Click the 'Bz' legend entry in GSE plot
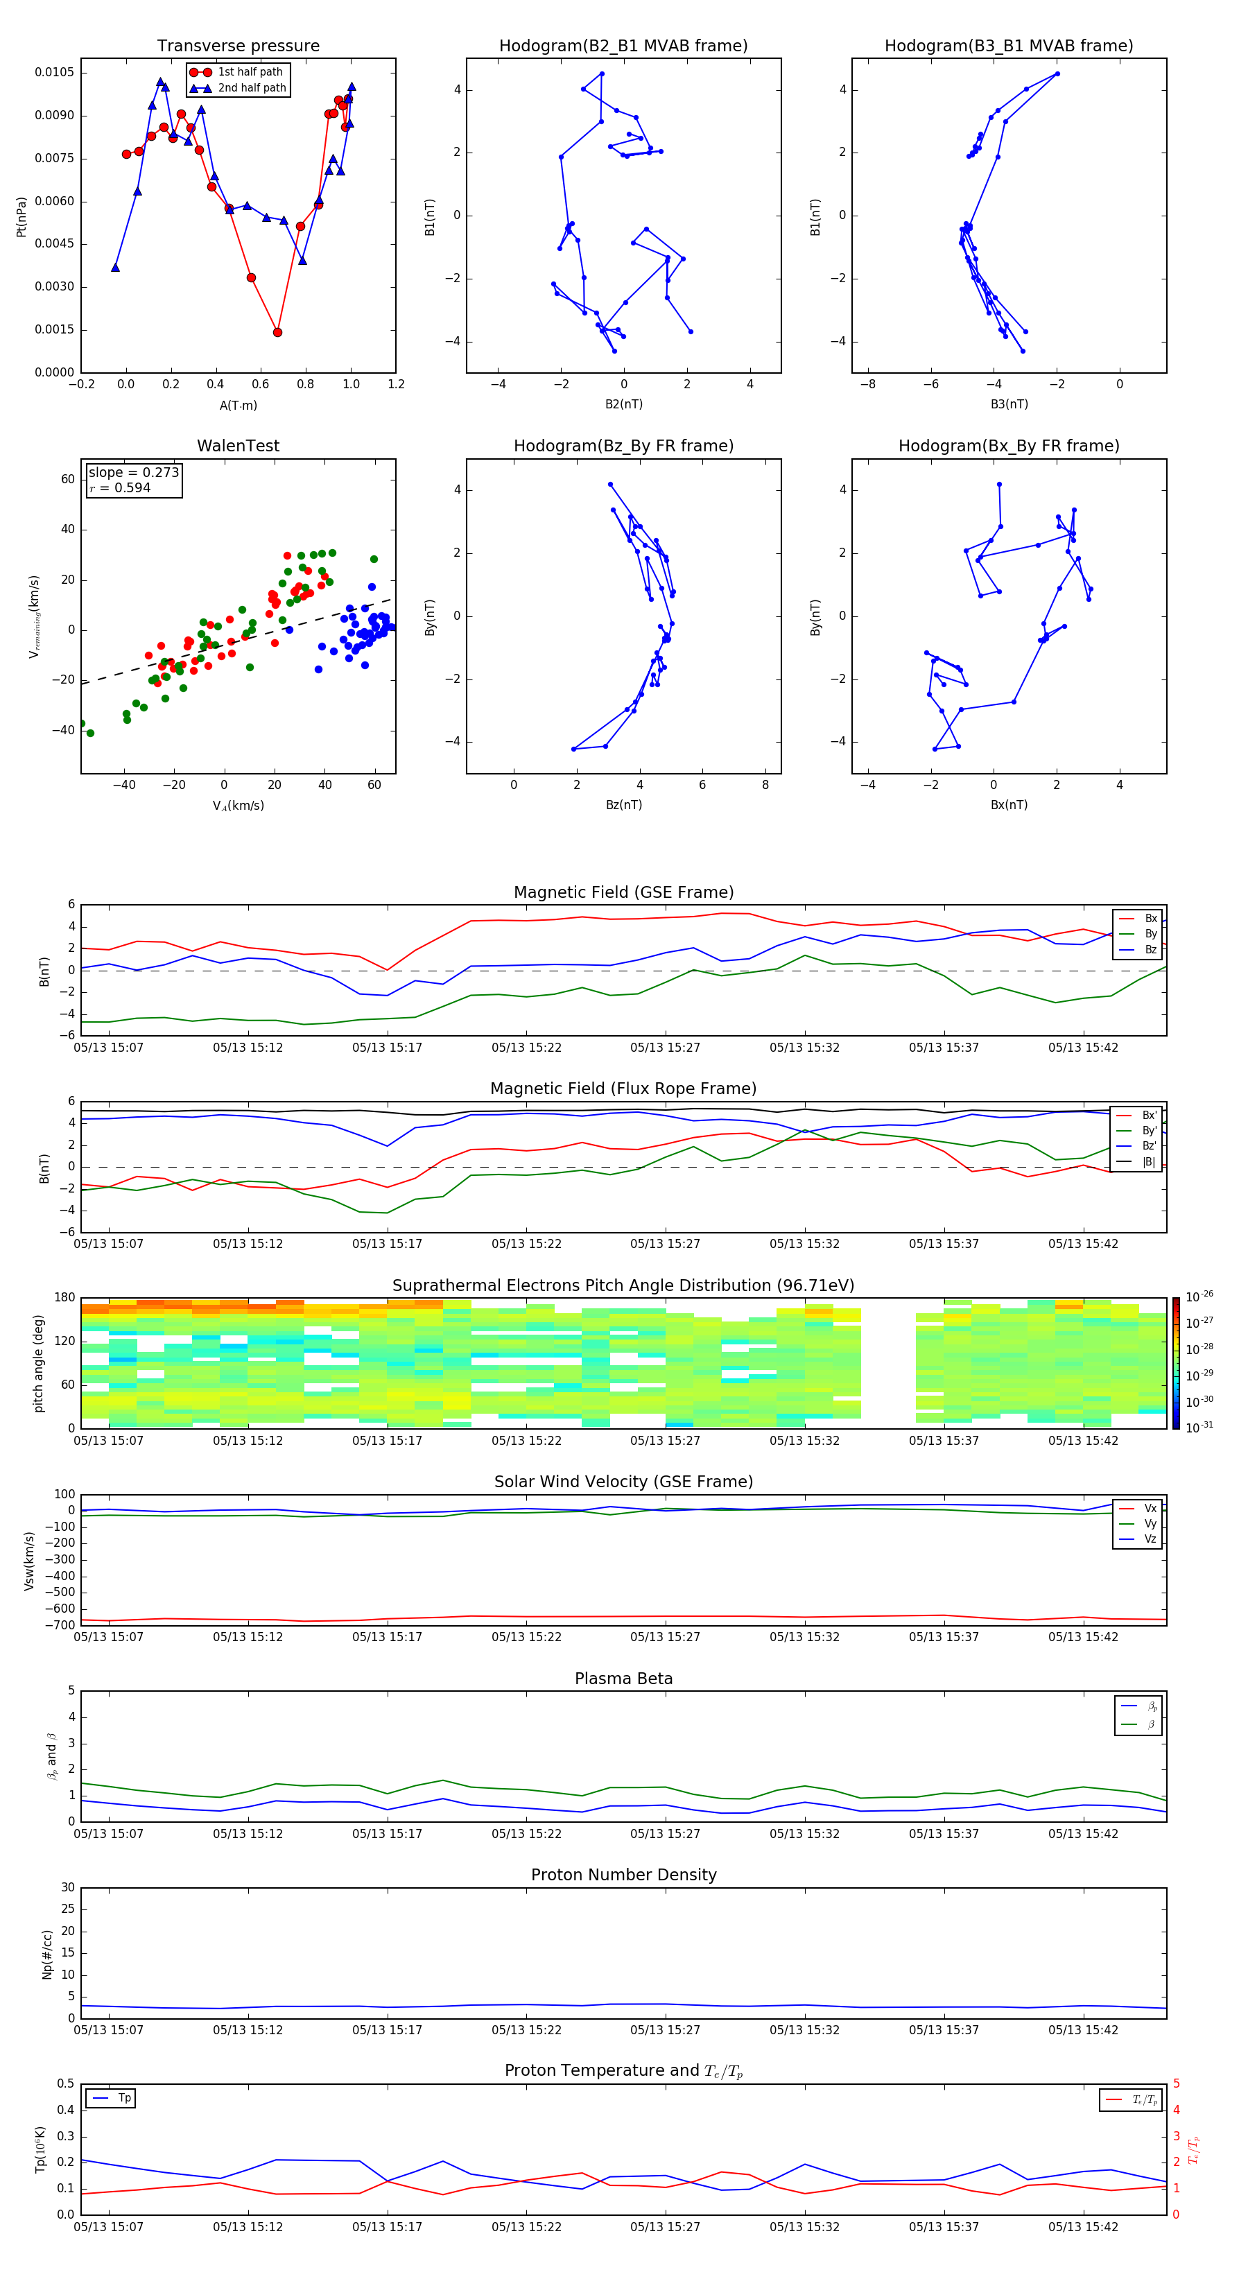Viewport: 1248px width, 2288px height. 1138,949
